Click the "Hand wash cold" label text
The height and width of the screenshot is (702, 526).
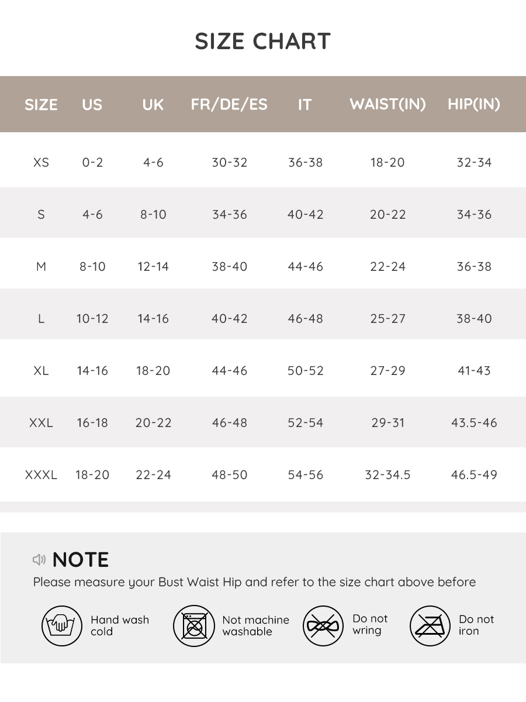tap(120, 625)
